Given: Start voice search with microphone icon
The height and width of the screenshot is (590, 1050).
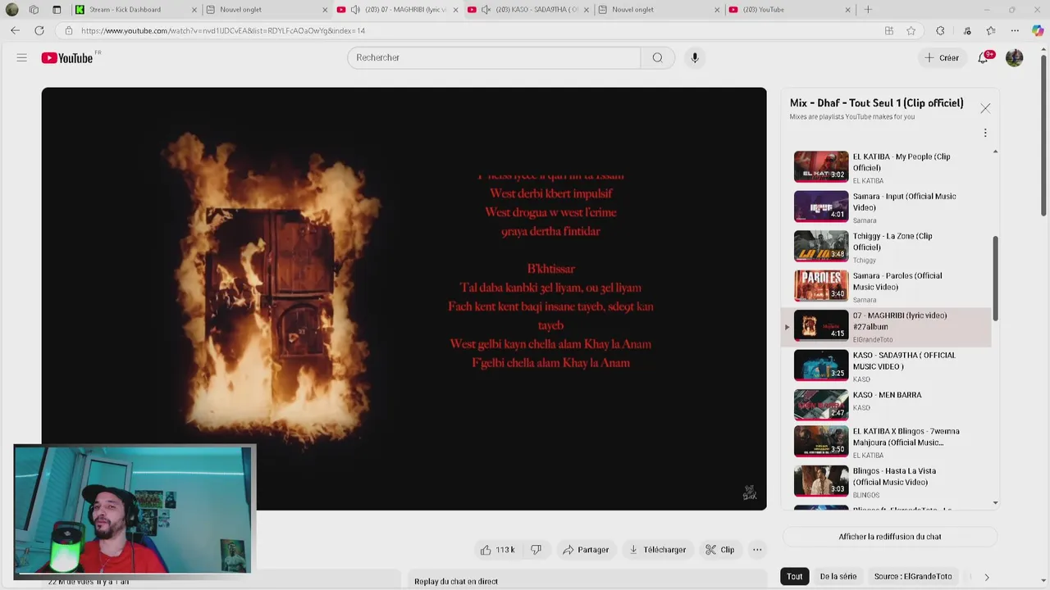Looking at the screenshot, I should [695, 57].
